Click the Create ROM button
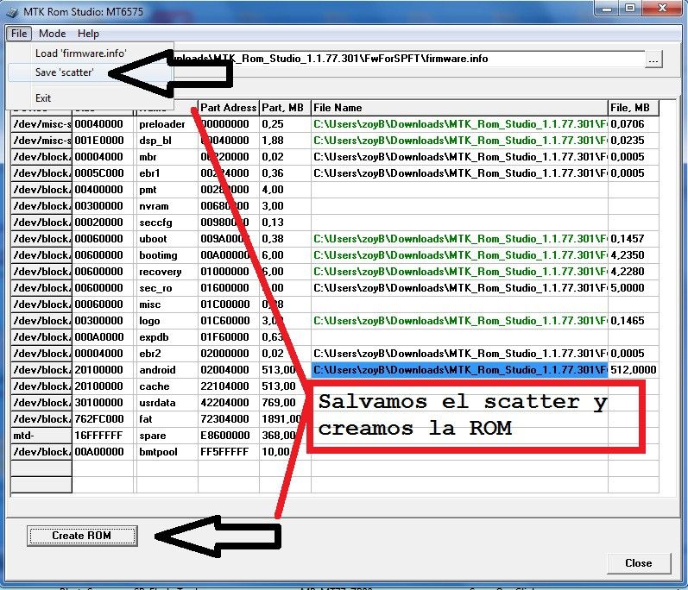 82,536
